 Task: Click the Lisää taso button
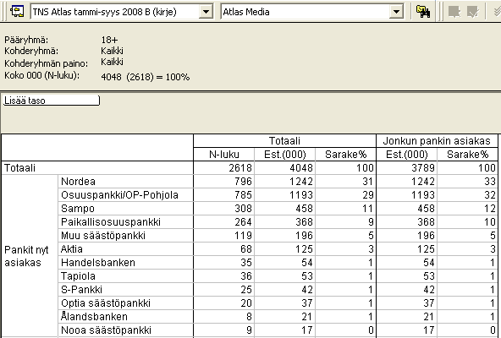(x=51, y=101)
